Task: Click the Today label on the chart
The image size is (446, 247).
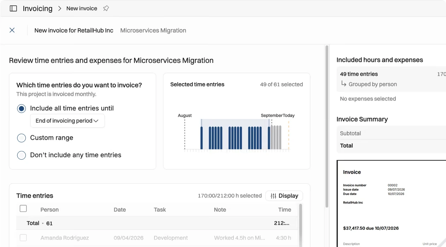Action: click(x=289, y=115)
